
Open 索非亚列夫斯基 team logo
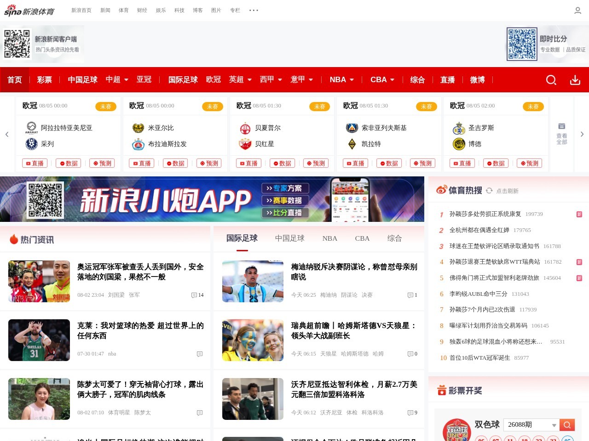point(352,128)
